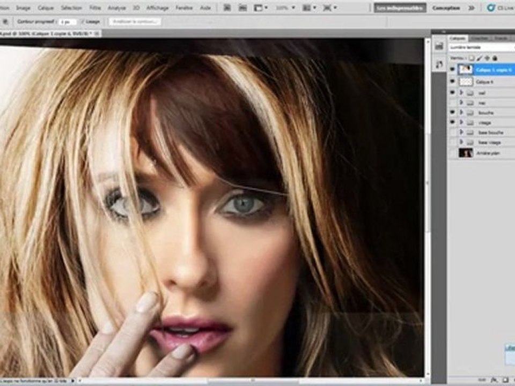Open the Filtre menu
Screen dimensions: 515x386
[95, 8]
